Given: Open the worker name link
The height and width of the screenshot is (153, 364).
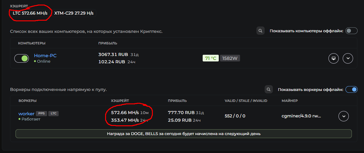Looking at the screenshot, I should pos(26,113).
